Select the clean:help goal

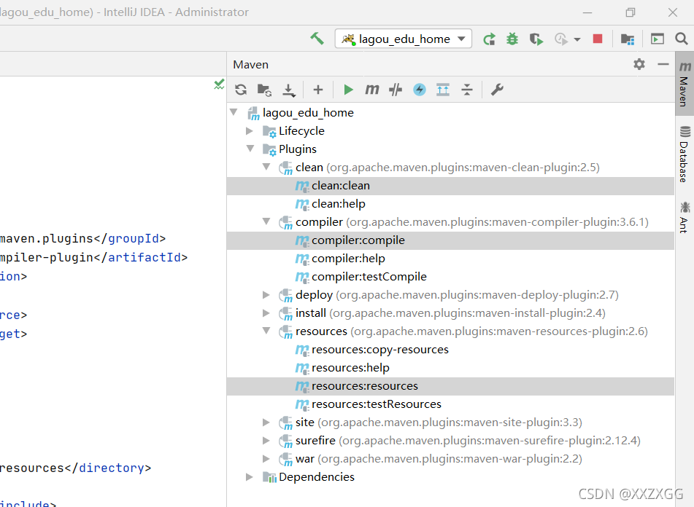[x=450, y=204]
